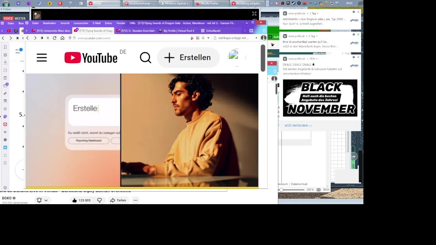Expand address bar history dropdown arrow
Image resolution: width=436 pixels, height=245 pixels.
click(x=208, y=38)
